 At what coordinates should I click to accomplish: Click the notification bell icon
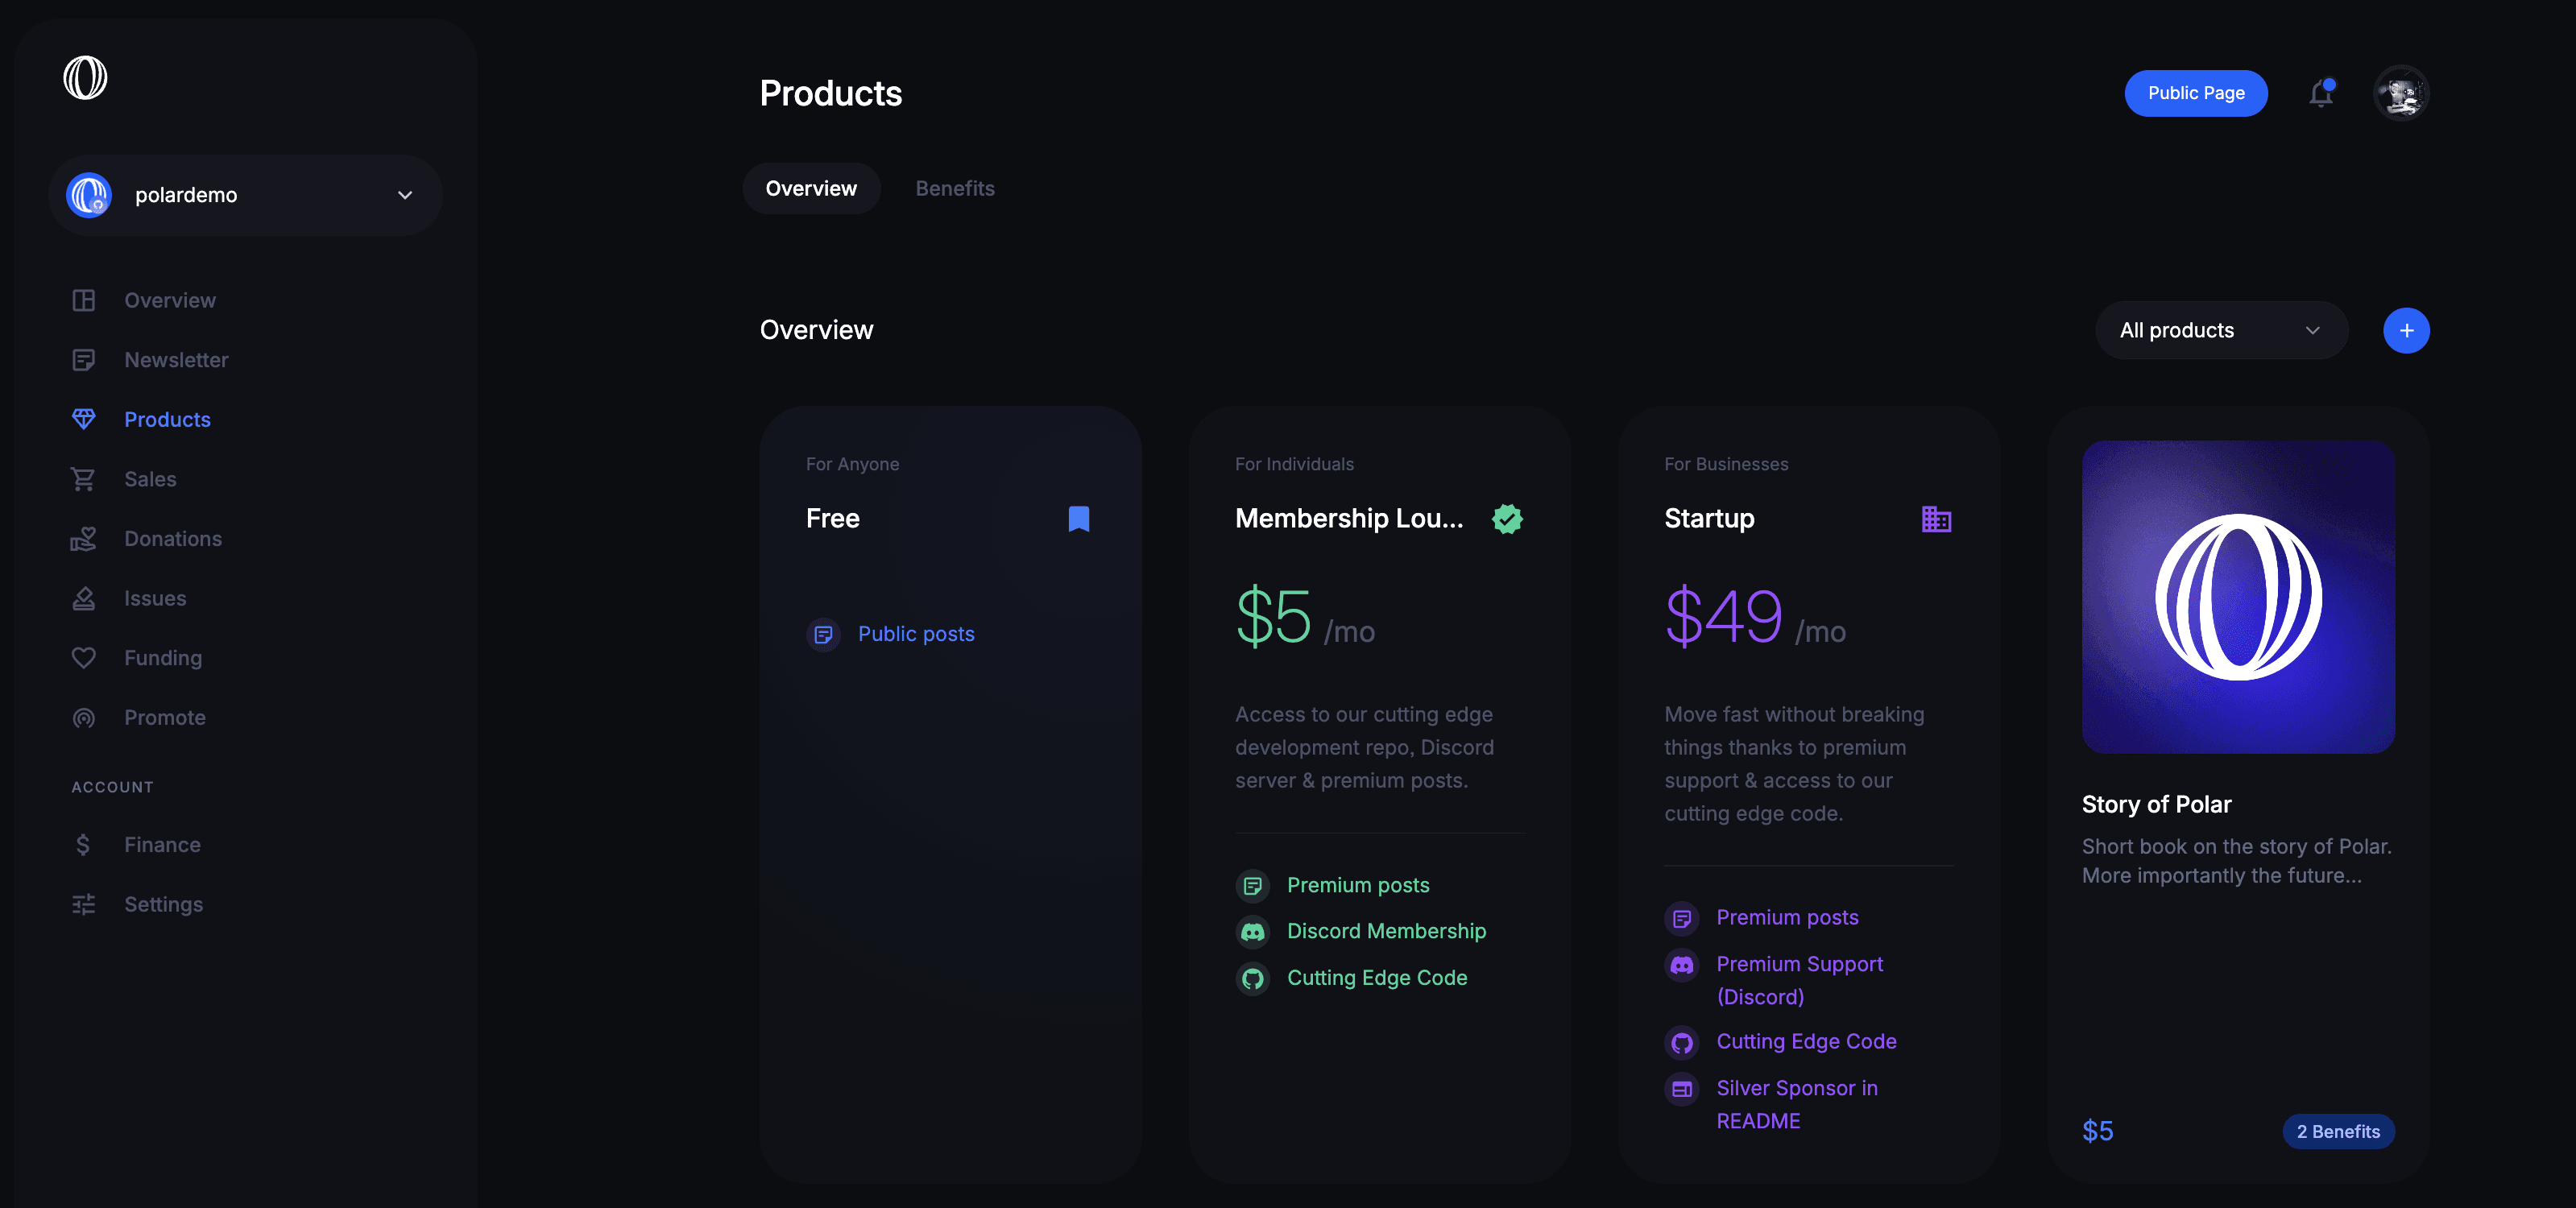pos(2320,92)
